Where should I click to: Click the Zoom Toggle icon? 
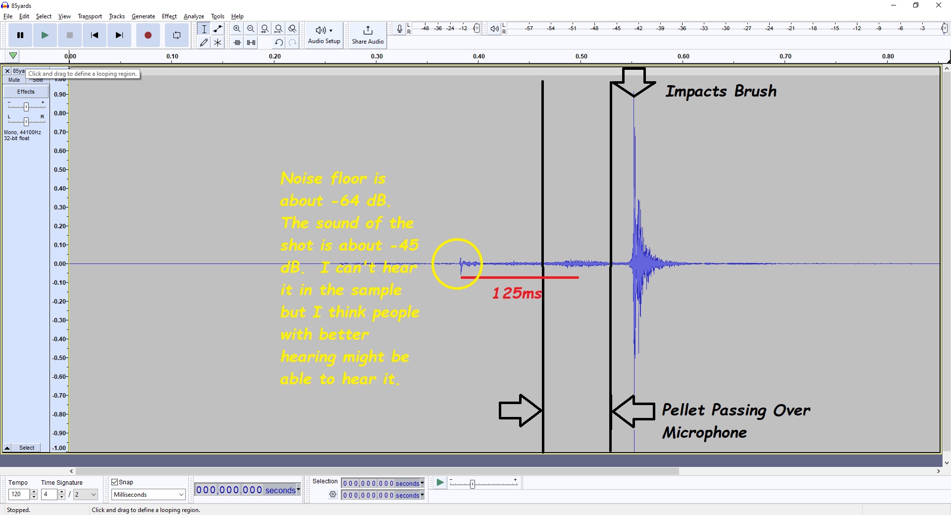point(293,29)
